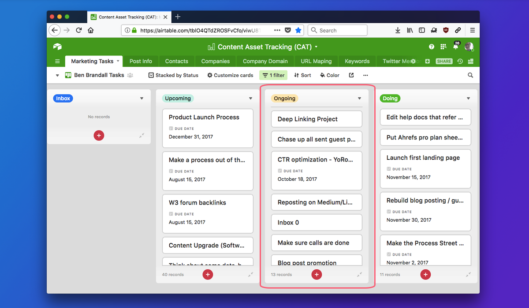Add a record to the Doing stack

(x=425, y=275)
